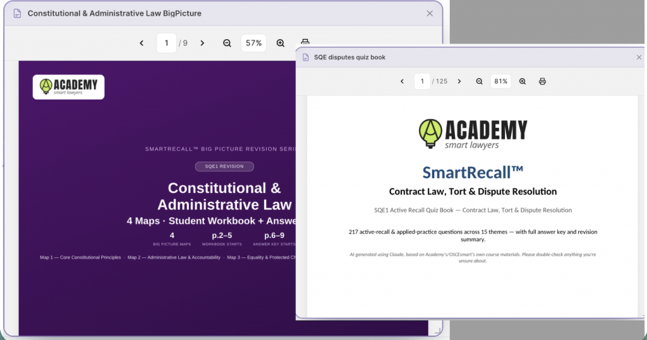Viewport: 647px width, 340px height.
Task: Go to previous page in Constitutional Law viewer
Action: pyautogui.click(x=142, y=43)
